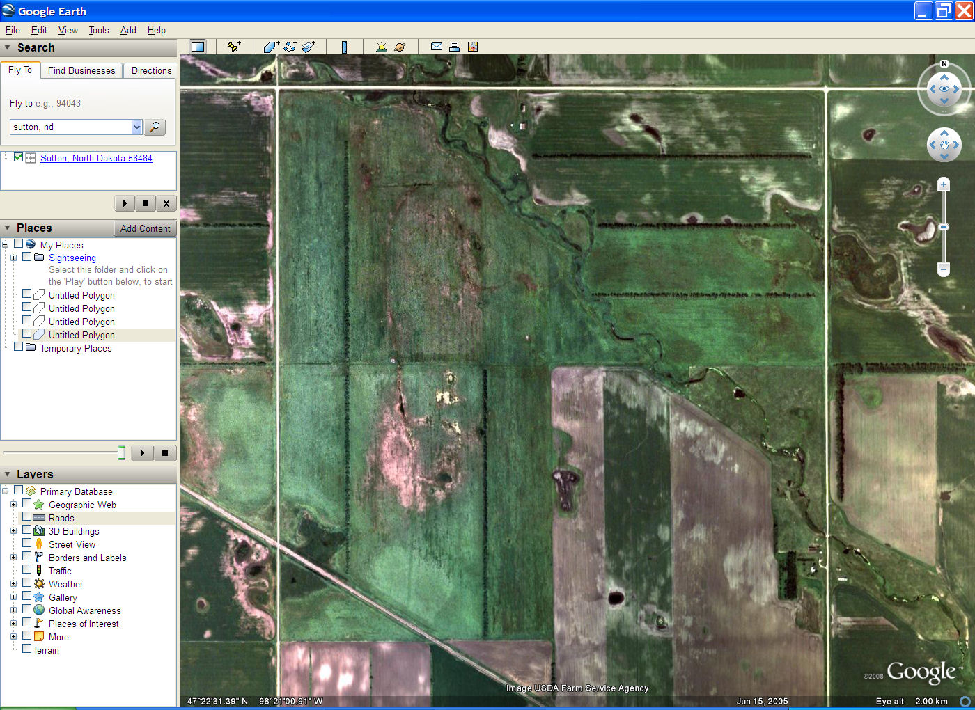The image size is (975, 710).
Task: Check the Temporary Places checkbox
Action: (x=19, y=347)
